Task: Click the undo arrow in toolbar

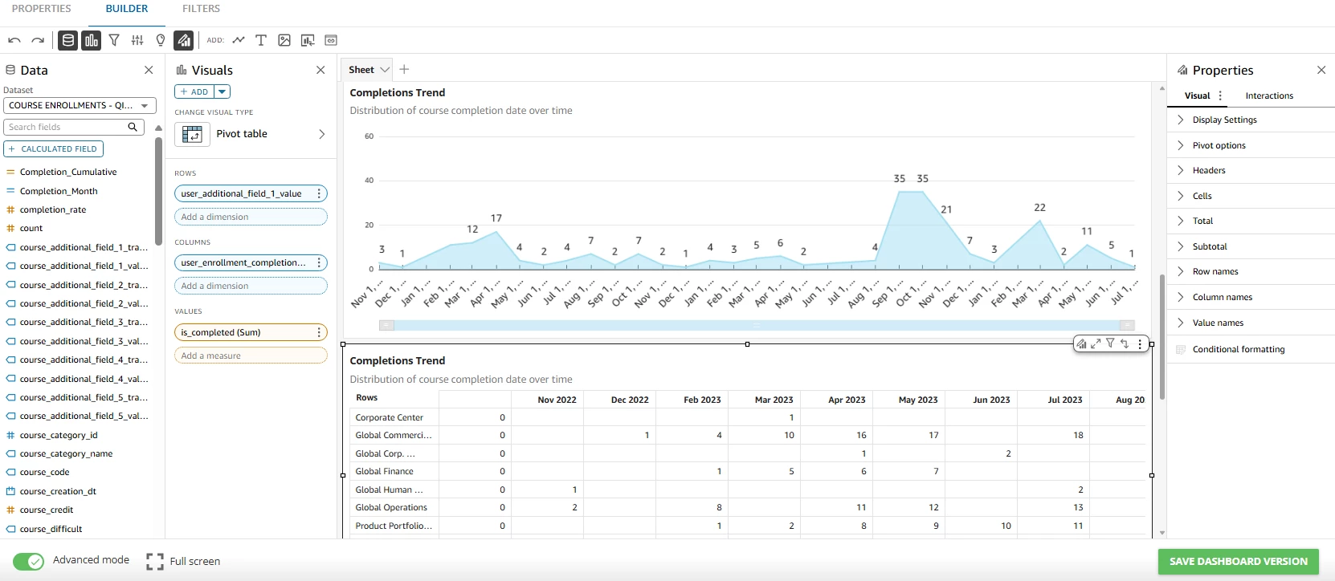Action: click(14, 40)
